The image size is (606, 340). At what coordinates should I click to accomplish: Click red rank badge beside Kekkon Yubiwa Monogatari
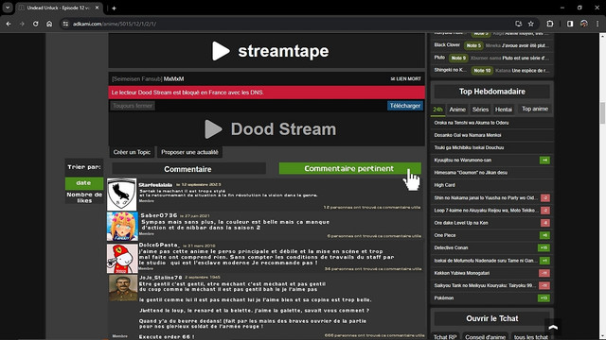544,273
